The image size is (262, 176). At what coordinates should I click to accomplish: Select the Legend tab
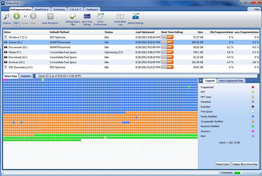(210, 81)
